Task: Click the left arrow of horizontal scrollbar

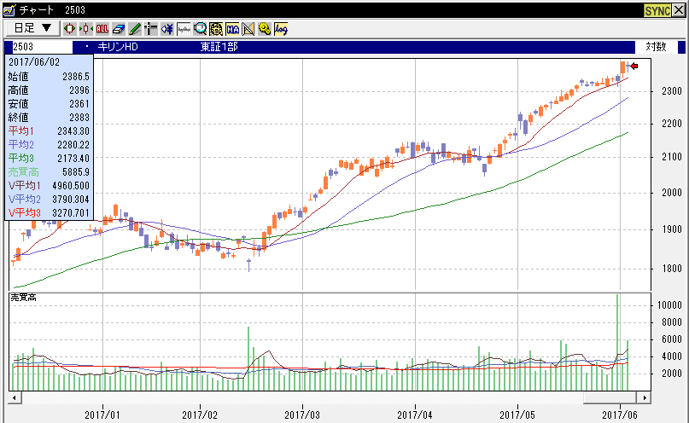Action: [14, 398]
